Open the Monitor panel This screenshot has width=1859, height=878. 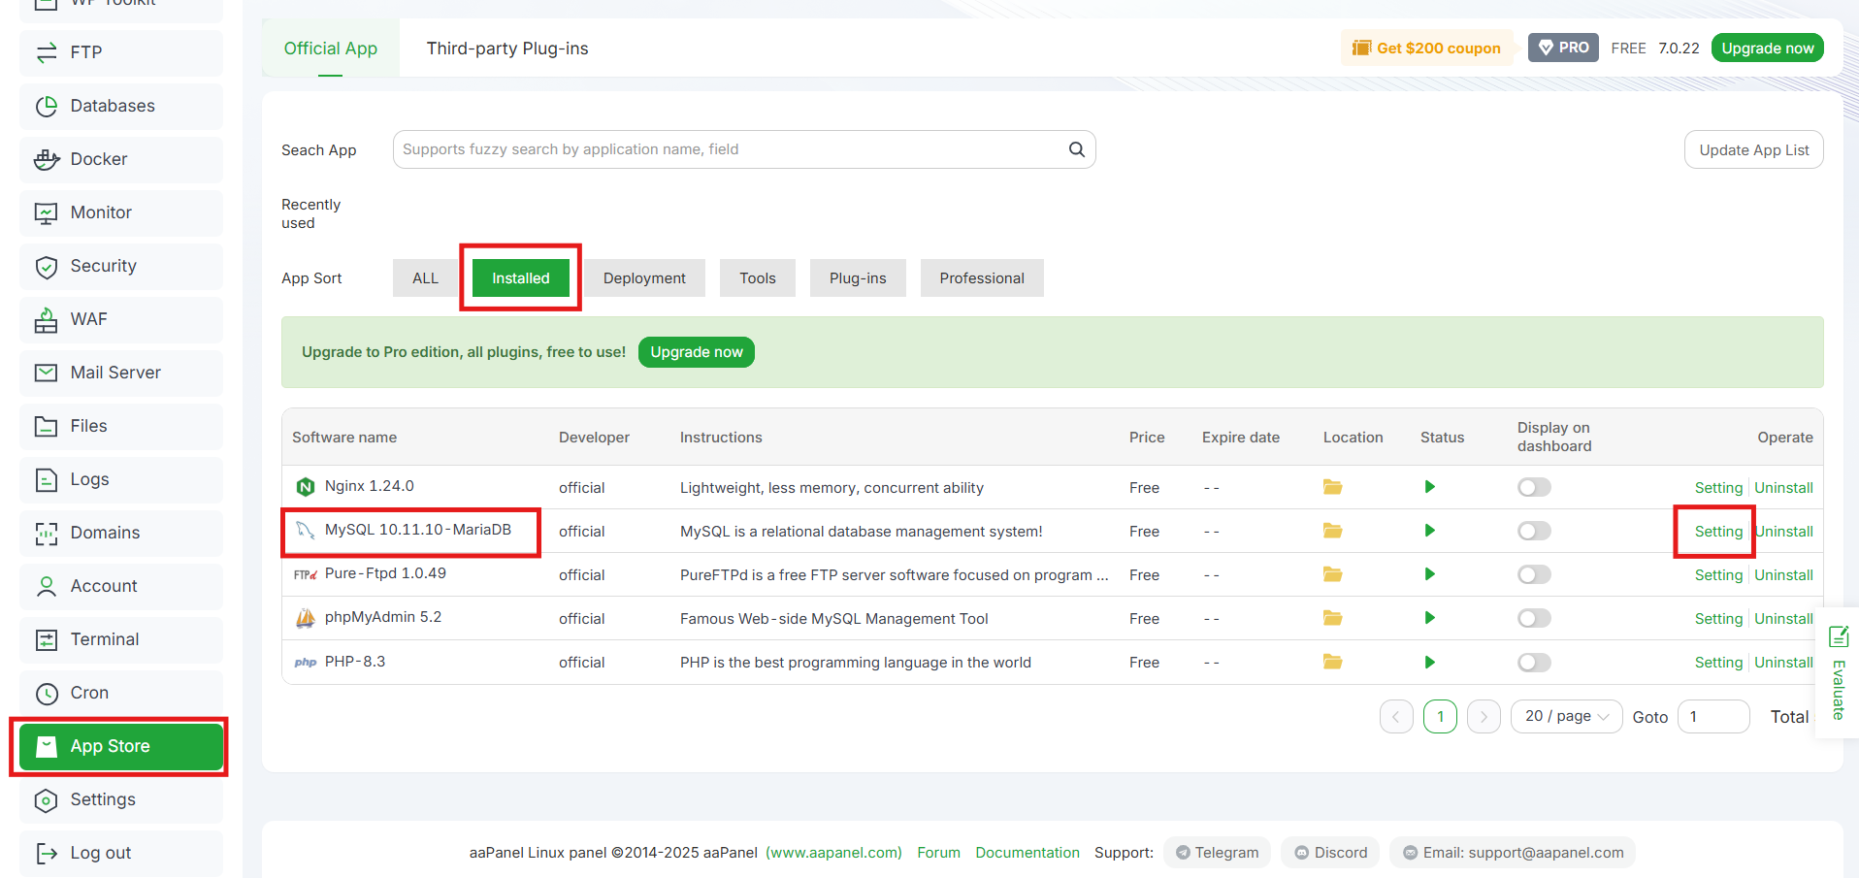tap(101, 212)
